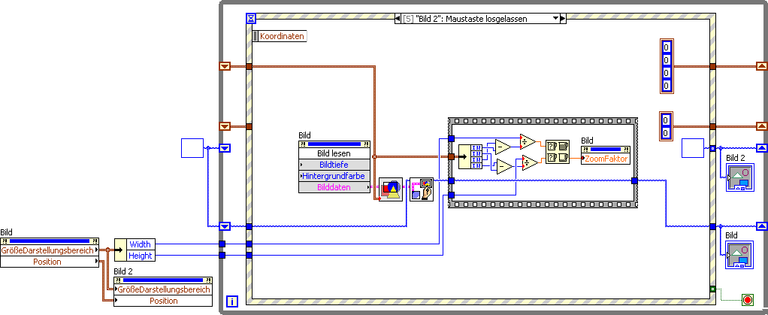Image resolution: width=768 pixels, height=315 pixels.
Task: Select empty picture constant outside the while loop
Action: (x=192, y=148)
